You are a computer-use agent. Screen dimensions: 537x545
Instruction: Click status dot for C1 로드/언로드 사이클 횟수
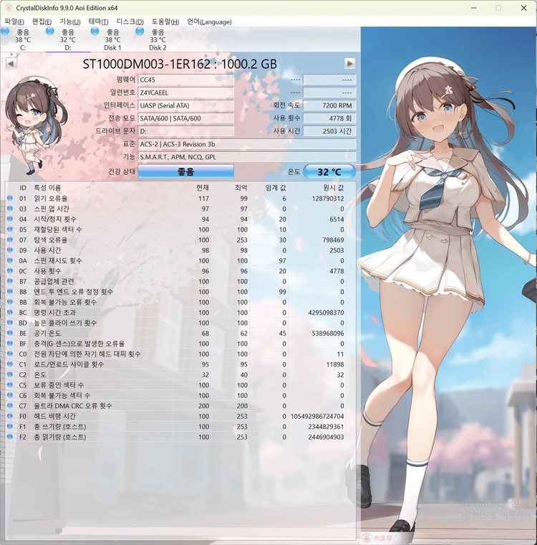click(10, 364)
